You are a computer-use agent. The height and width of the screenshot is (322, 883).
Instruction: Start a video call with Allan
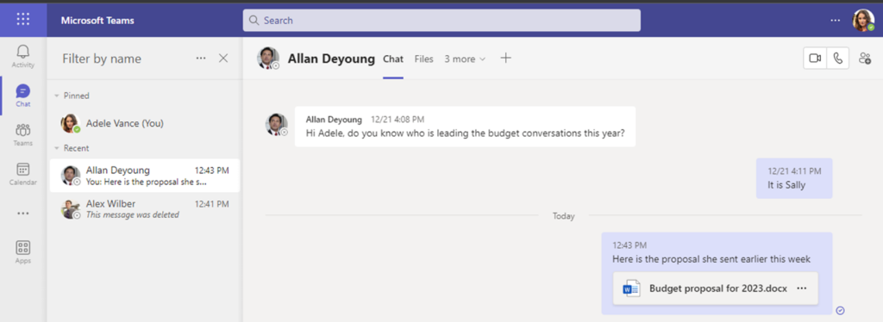coord(815,58)
